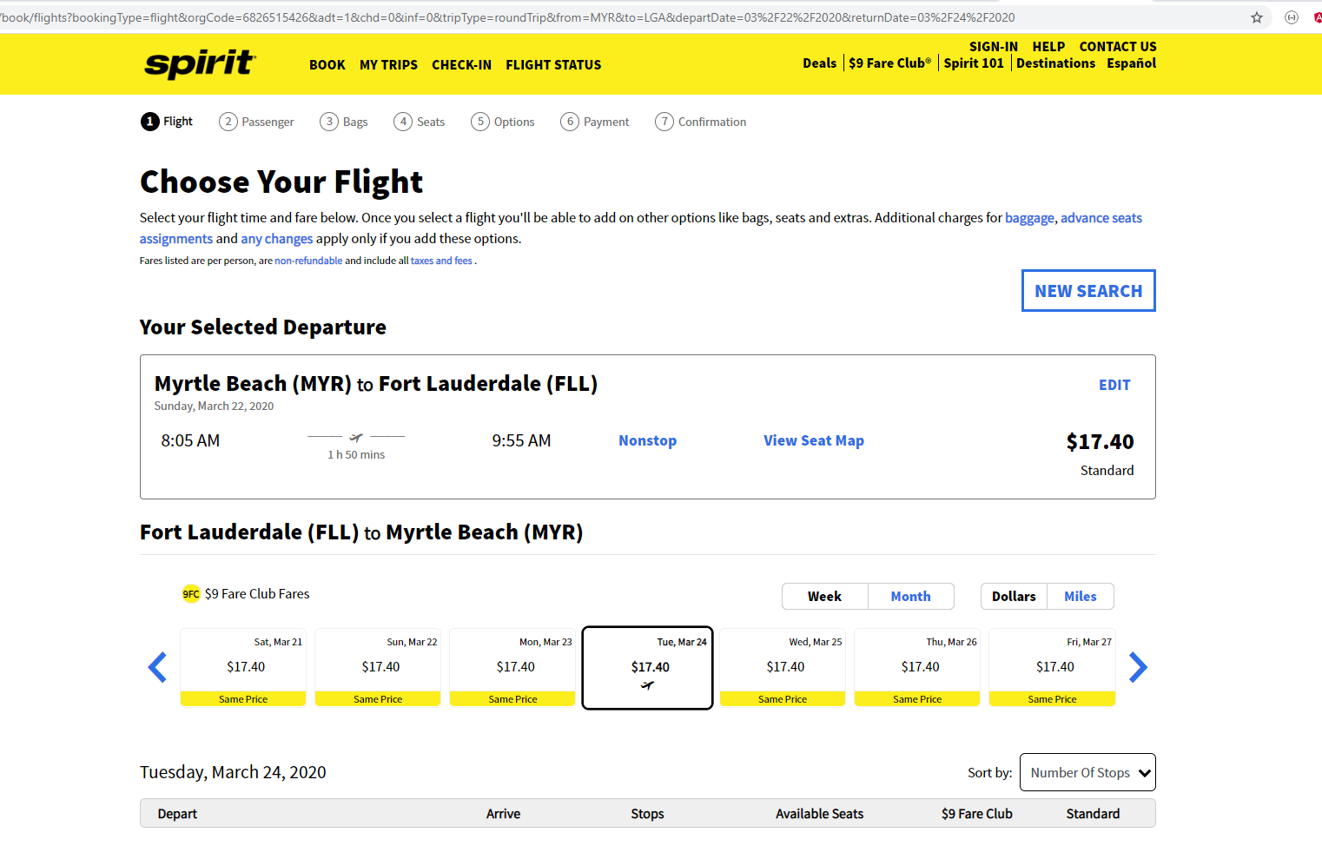Edit the selected departure flight
The image size is (1322, 846).
pos(1114,385)
